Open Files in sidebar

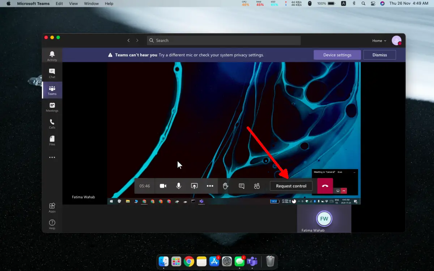point(52,141)
